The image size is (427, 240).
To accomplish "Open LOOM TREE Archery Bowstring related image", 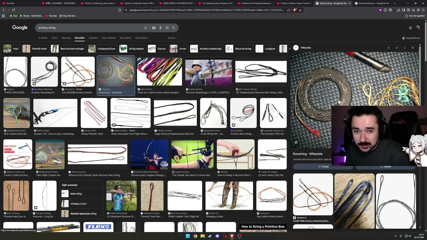I will click(x=313, y=194).
